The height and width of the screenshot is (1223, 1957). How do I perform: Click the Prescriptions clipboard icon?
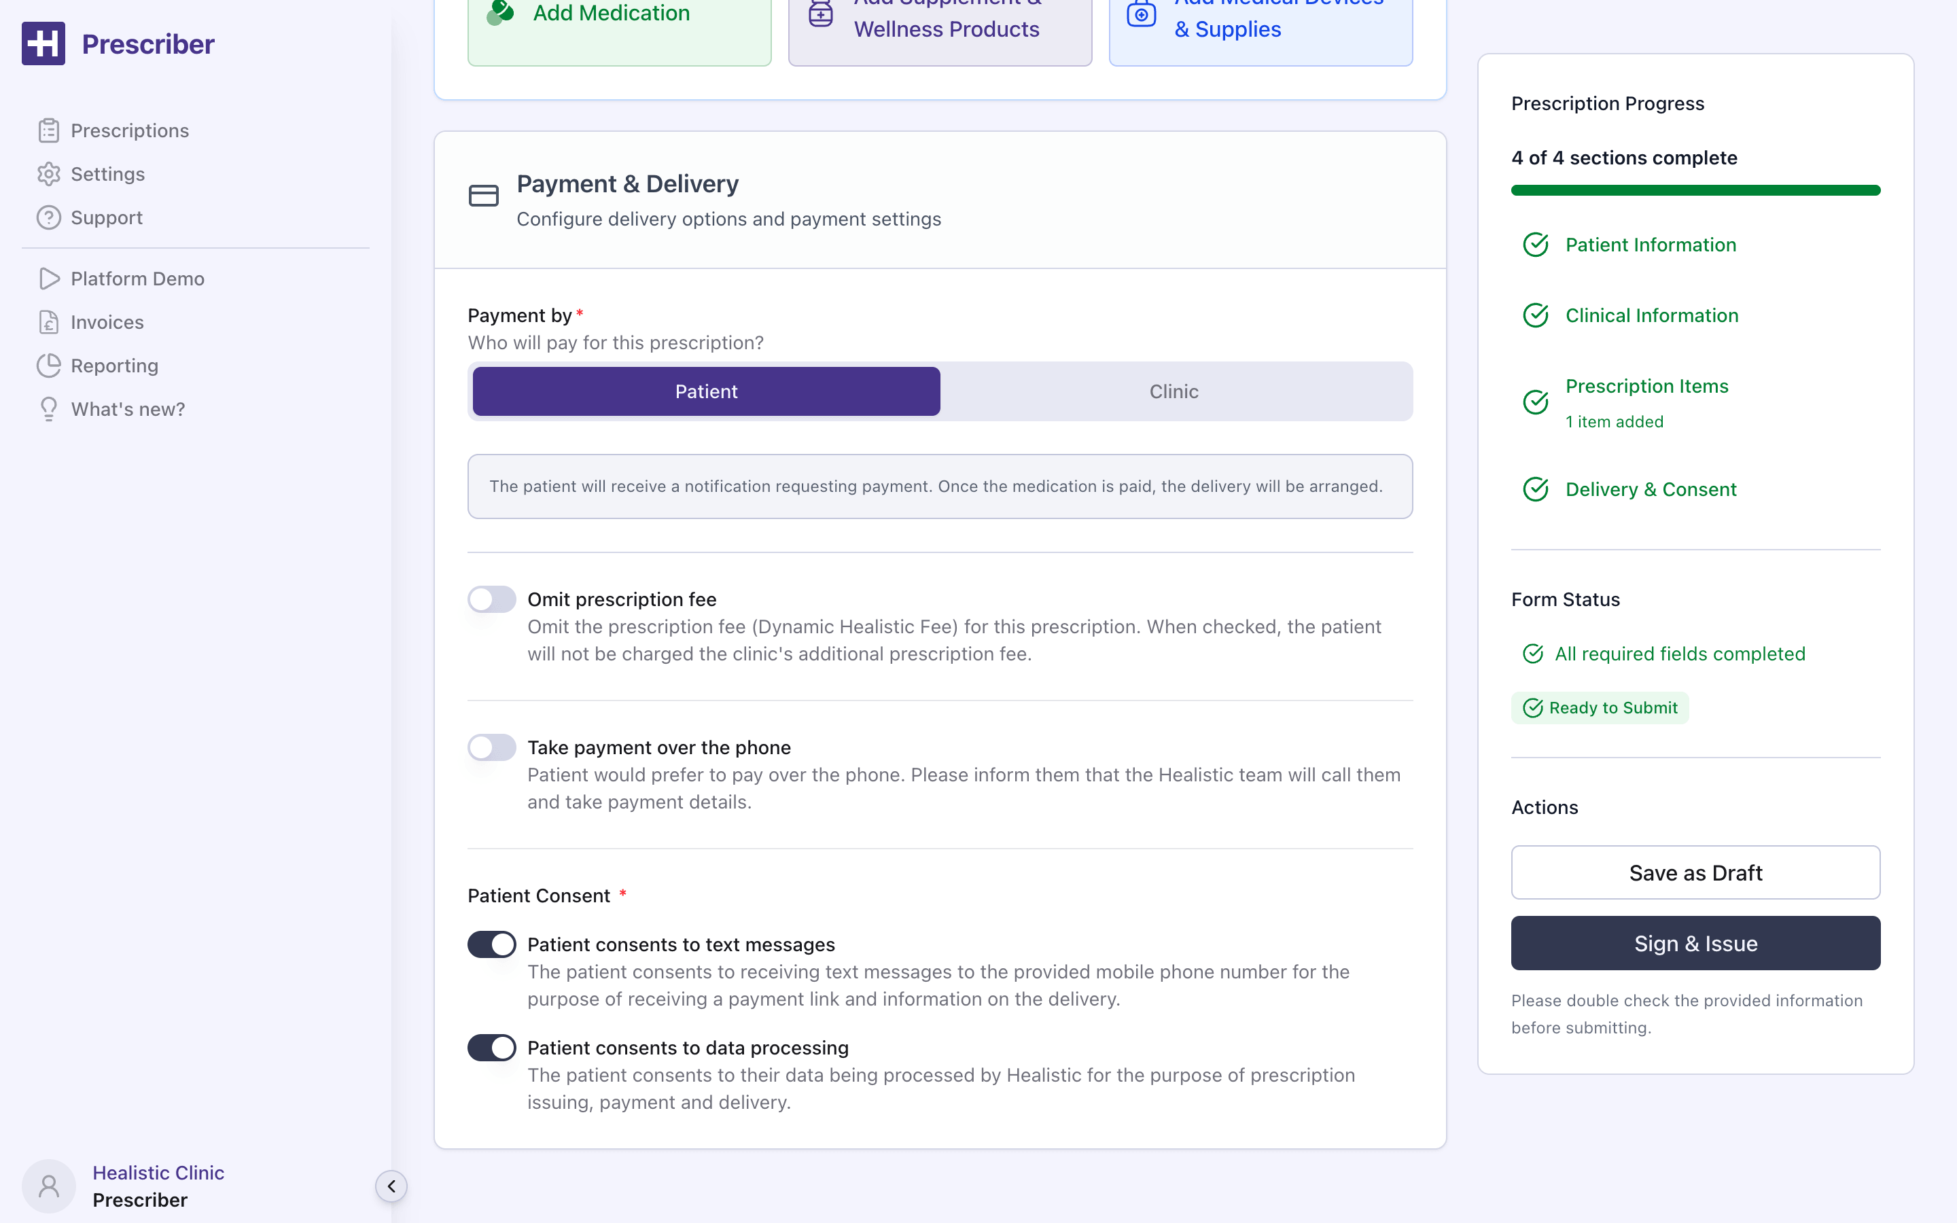(48, 130)
